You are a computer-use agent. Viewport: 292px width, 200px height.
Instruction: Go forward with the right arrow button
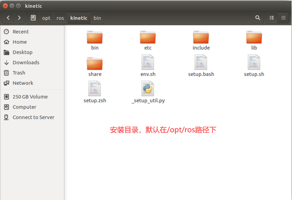tap(19, 18)
